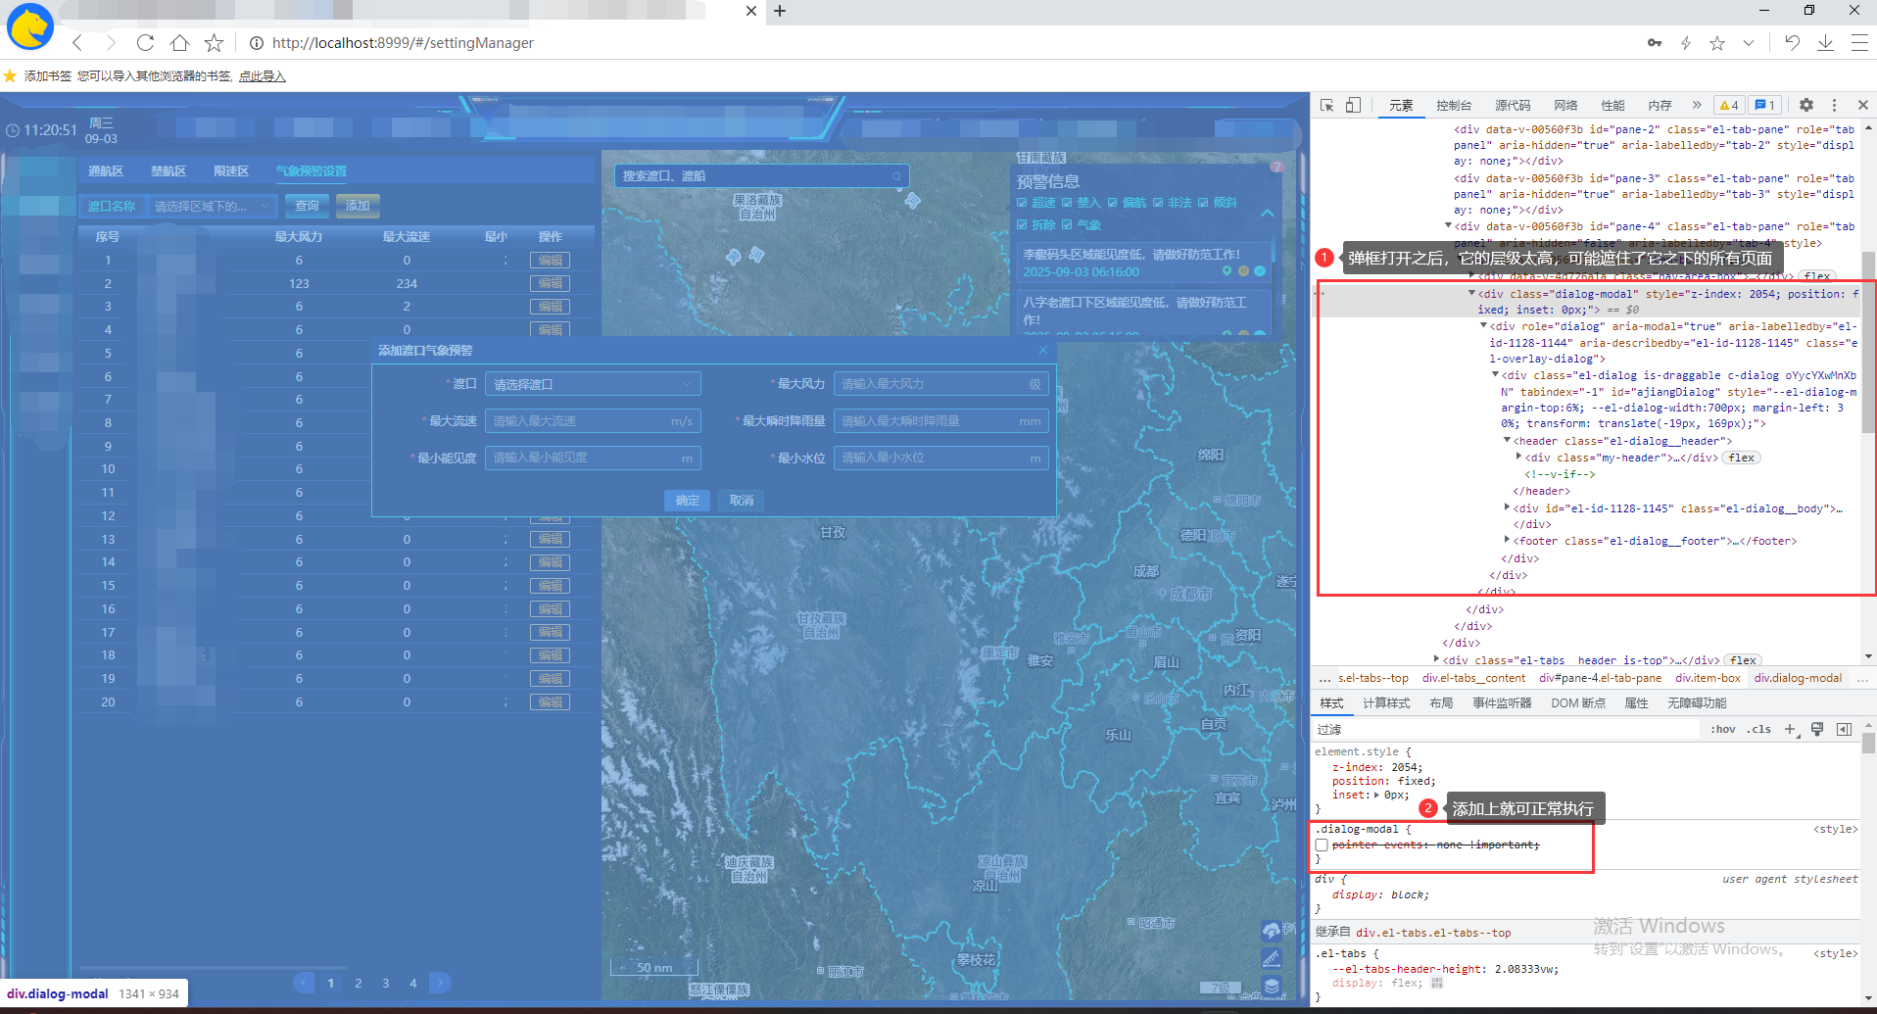
Task: Click location pin on first alert card
Action: click(x=1227, y=271)
